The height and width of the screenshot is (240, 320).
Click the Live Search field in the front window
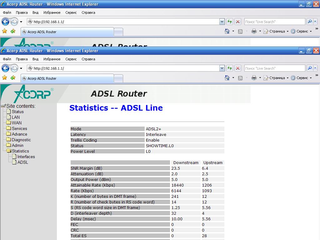(274, 68)
